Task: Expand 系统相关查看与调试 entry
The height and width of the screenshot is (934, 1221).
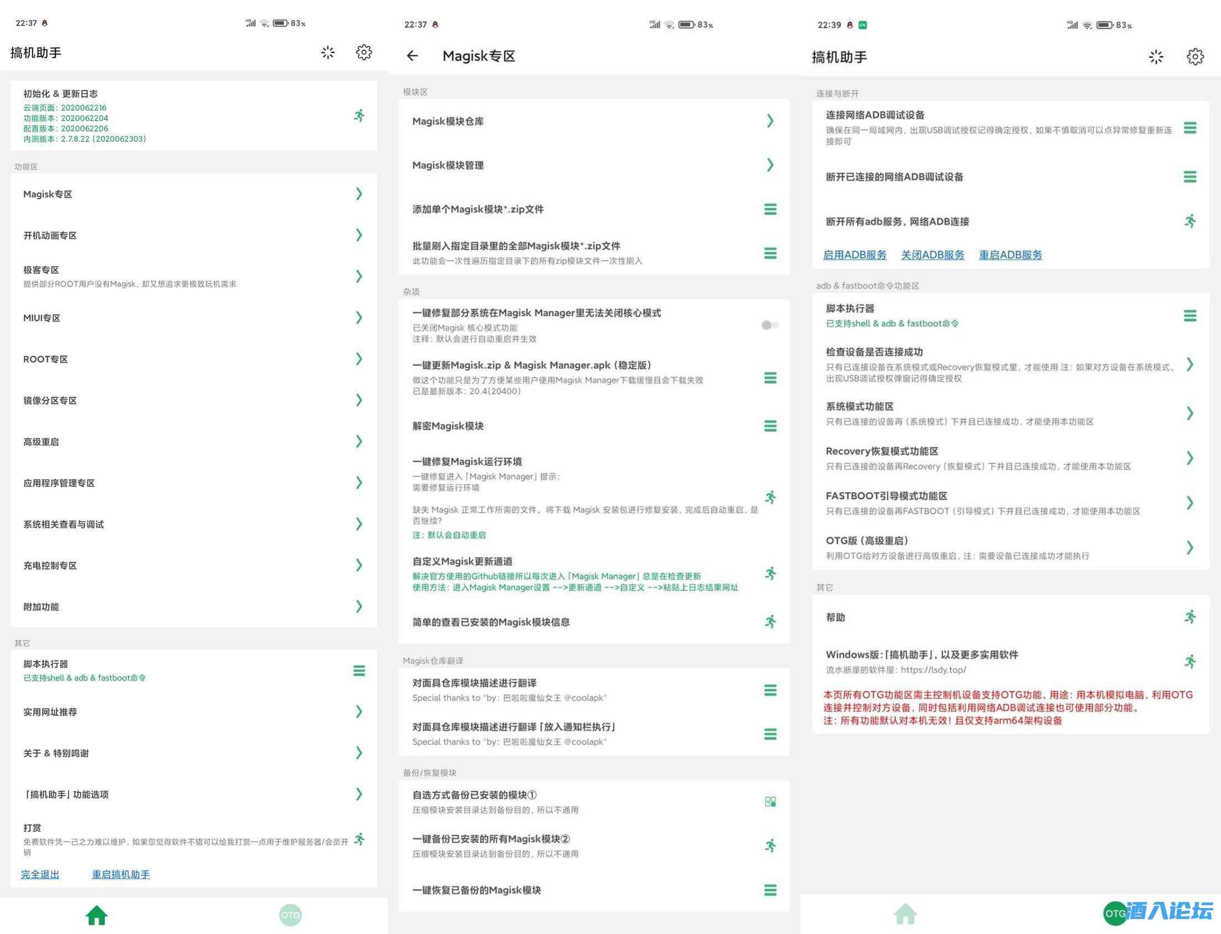Action: (x=193, y=524)
